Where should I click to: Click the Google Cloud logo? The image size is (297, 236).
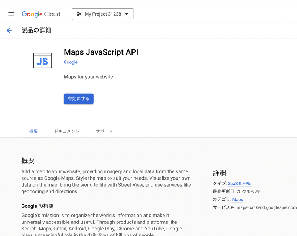click(x=41, y=14)
